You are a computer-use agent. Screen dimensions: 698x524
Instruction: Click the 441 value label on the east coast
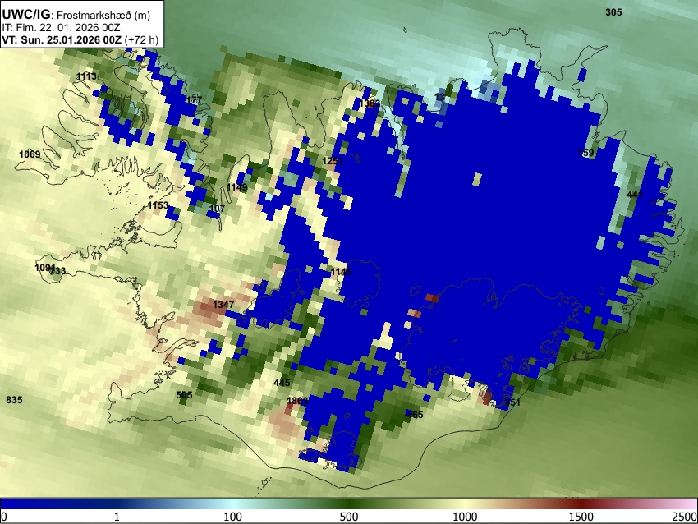[x=635, y=195]
